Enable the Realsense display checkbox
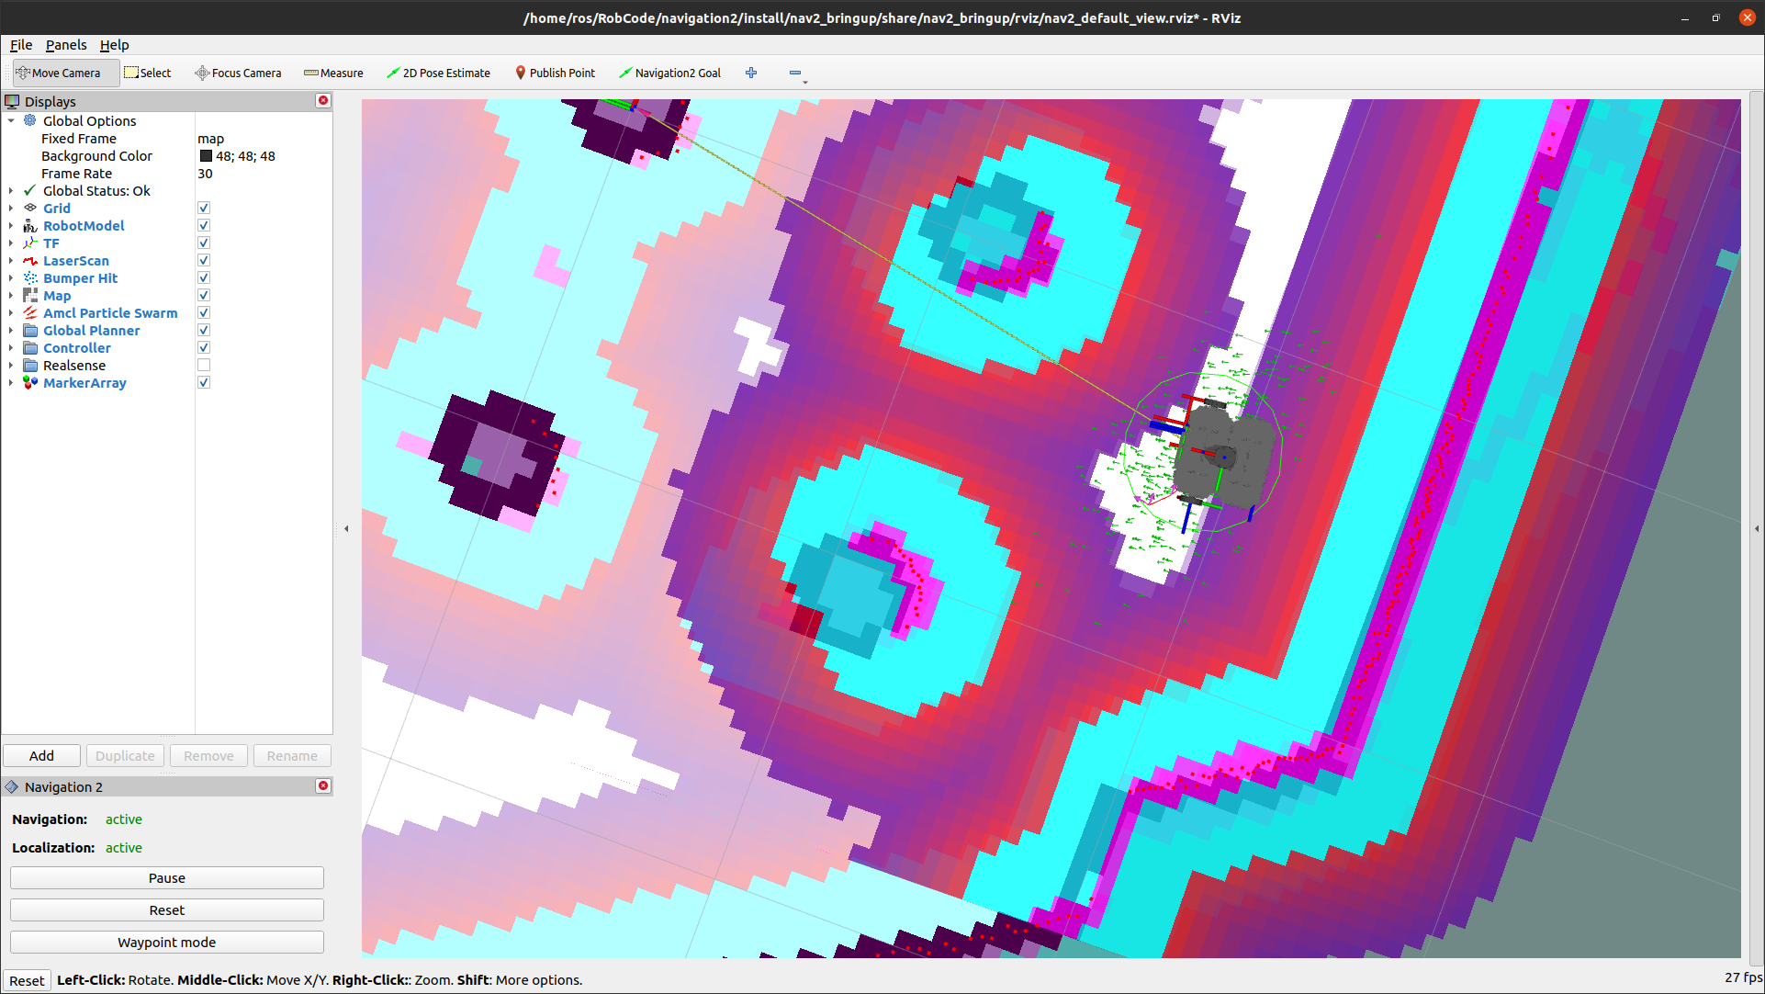Viewport: 1765px width, 994px height. [x=204, y=366]
